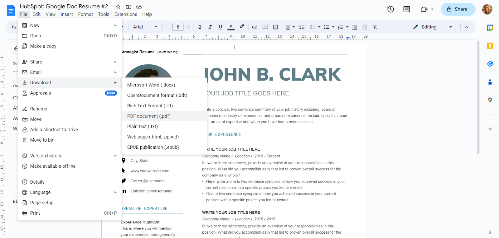
Task: Open video call options arrow
Action: [x=432, y=9]
